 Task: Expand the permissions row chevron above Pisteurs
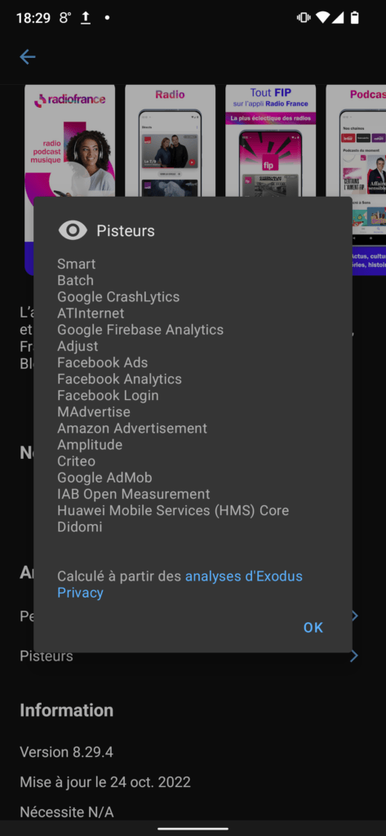355,616
